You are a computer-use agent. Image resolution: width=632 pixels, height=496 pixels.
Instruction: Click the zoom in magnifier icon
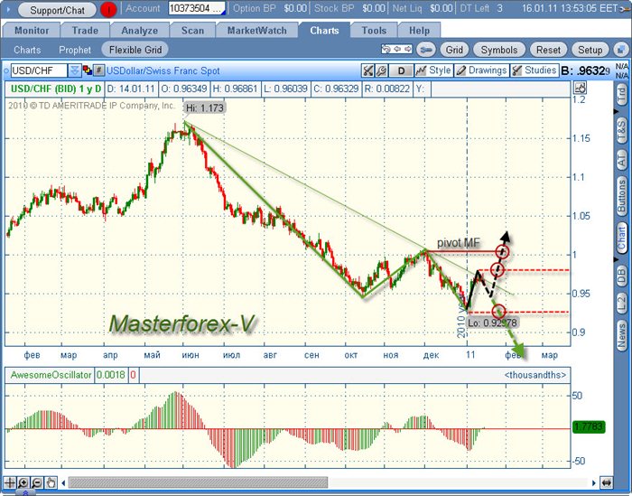click(x=23, y=482)
